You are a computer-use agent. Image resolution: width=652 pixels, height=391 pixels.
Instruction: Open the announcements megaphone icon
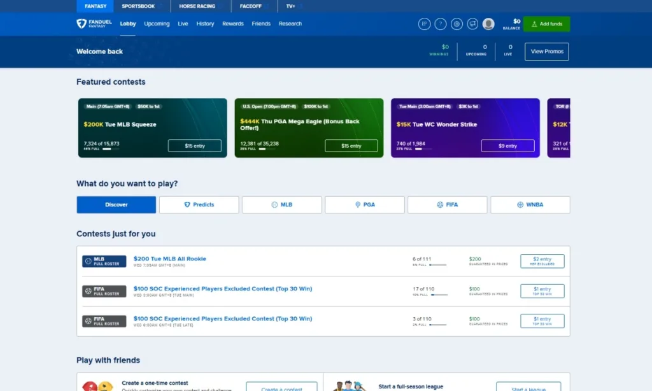tap(473, 24)
